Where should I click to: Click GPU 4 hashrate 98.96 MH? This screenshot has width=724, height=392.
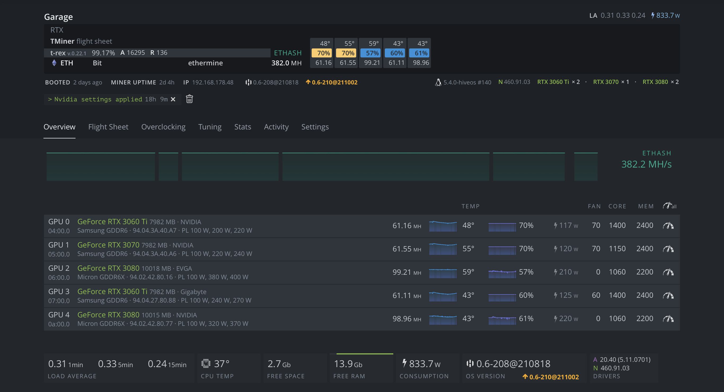pyautogui.click(x=407, y=319)
